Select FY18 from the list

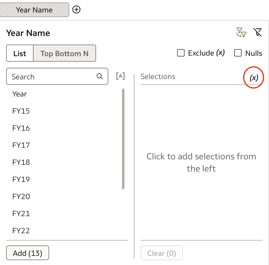pos(21,162)
